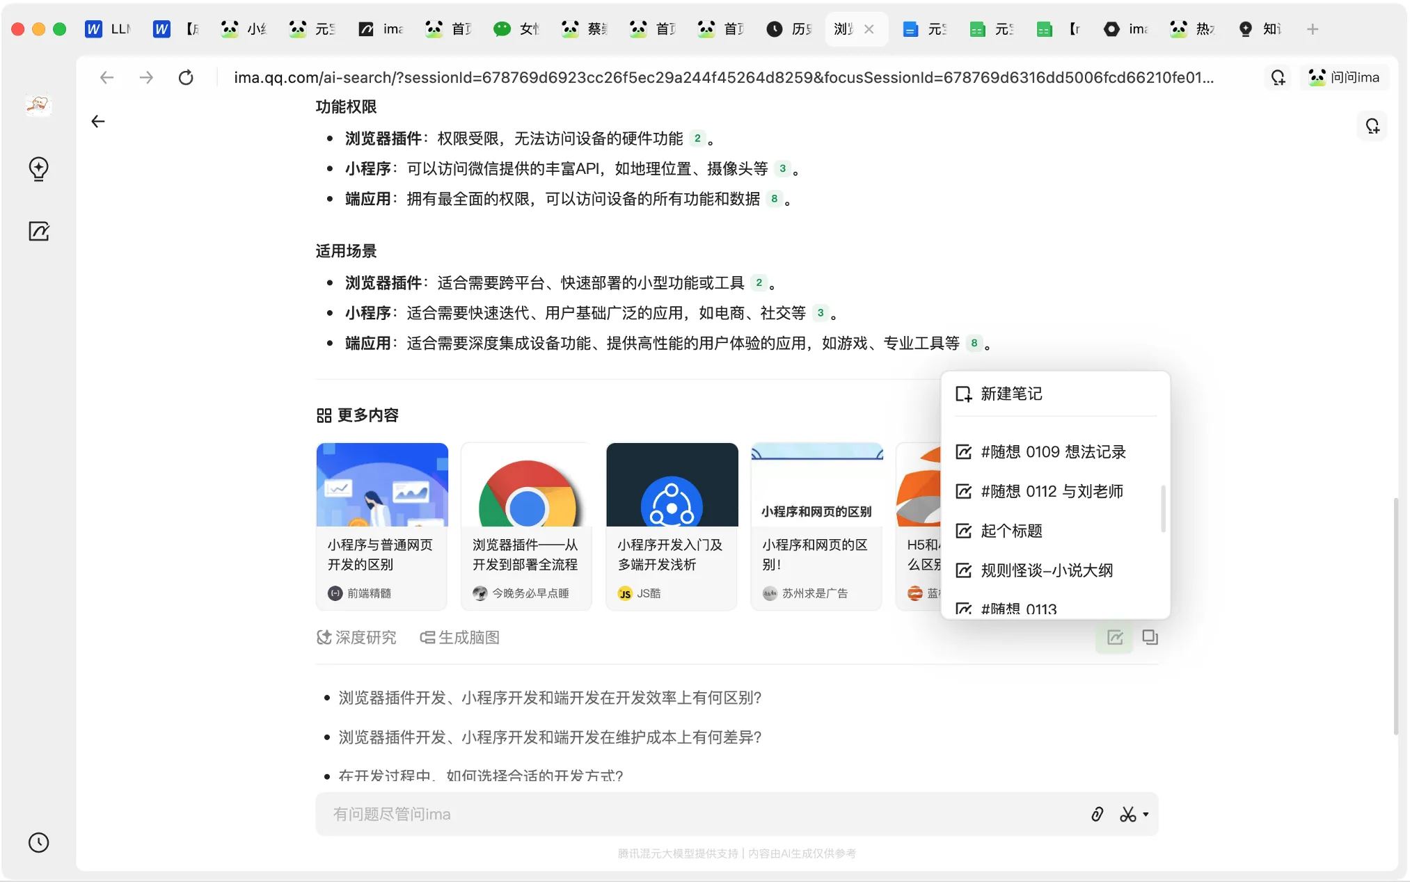The image size is (1410, 882).
Task: Click the note list popup scrollbar
Action: coord(1163,509)
